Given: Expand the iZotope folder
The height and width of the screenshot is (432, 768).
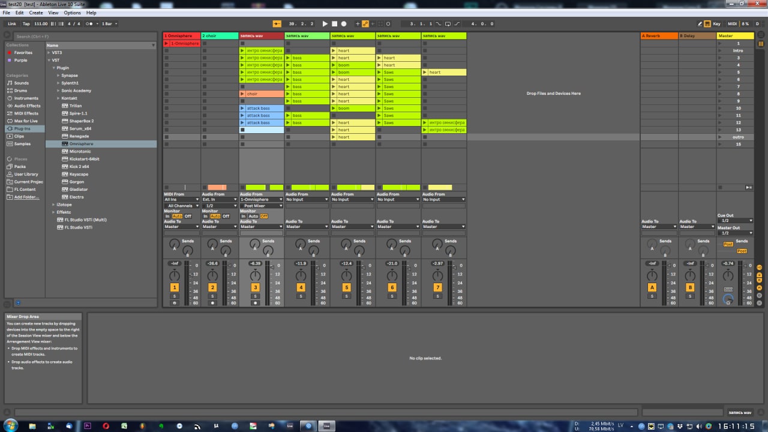Looking at the screenshot, I should pyautogui.click(x=54, y=205).
